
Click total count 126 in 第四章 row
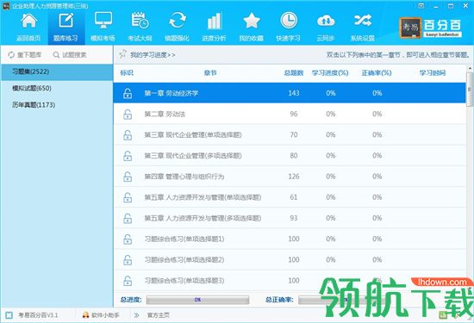pyautogui.click(x=294, y=177)
